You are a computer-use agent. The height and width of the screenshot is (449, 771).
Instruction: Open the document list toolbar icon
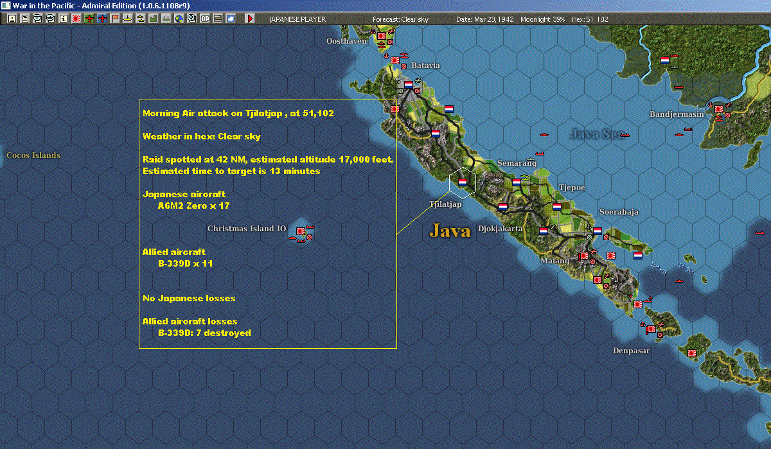[x=24, y=19]
